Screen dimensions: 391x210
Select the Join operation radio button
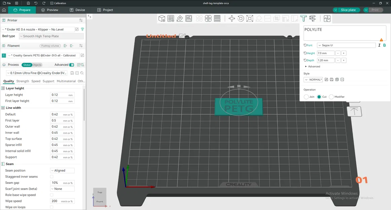306,97
